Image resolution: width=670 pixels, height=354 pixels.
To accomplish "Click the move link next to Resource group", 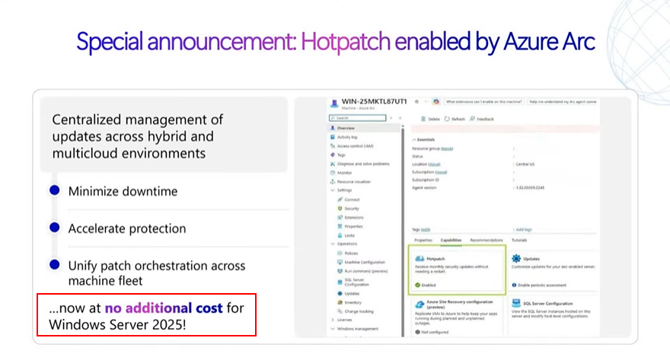I will [447, 148].
